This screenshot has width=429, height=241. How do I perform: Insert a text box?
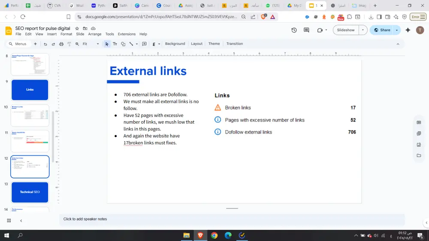tap(115, 44)
